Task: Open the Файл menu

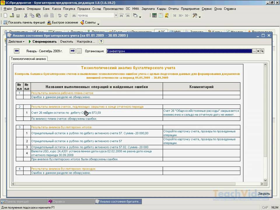Action: coord(8,9)
